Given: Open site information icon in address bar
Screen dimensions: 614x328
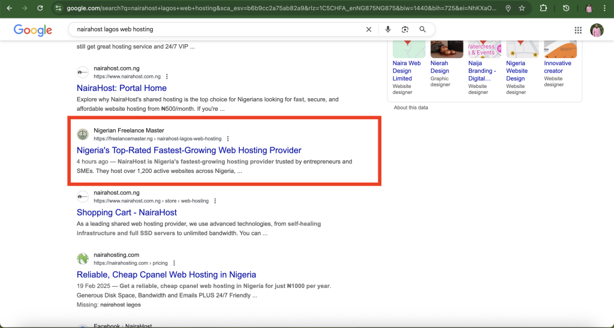Looking at the screenshot, I should 58,8.
